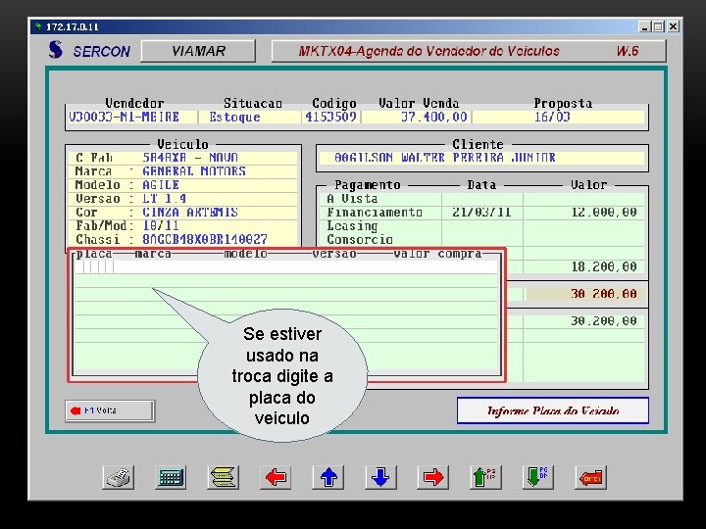The width and height of the screenshot is (706, 529).
Task: Click the Proposta value 16/03
Action: (552, 117)
